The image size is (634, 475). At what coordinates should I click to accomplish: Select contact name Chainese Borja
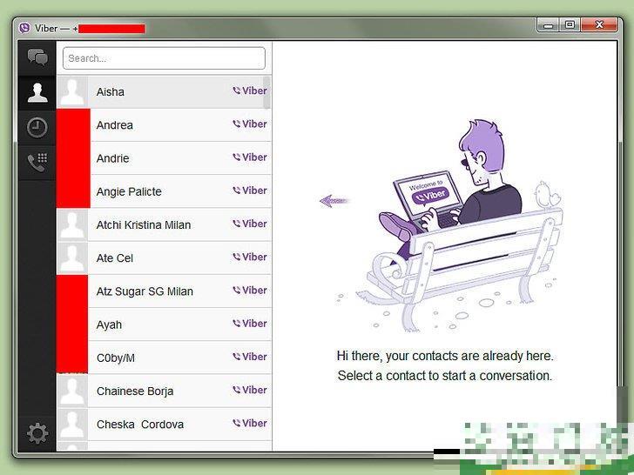135,391
